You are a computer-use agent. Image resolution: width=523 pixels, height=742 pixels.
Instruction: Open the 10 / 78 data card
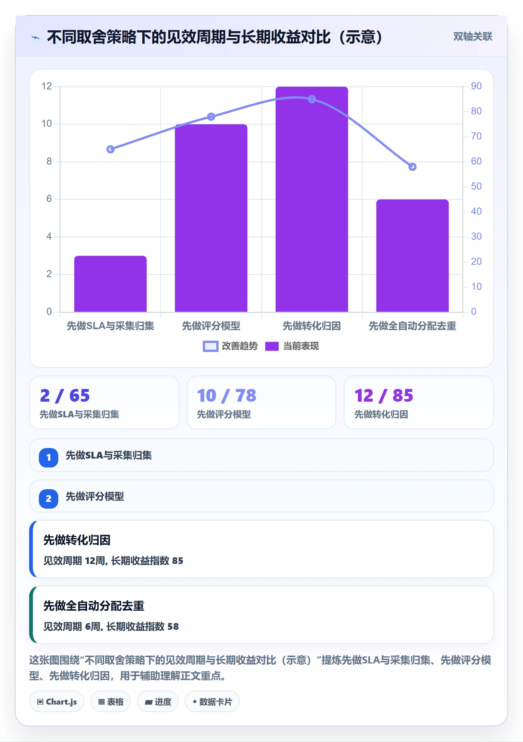pos(261,402)
